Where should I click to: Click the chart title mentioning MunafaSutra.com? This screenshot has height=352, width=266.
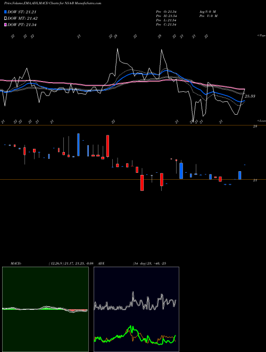coord(53,3)
